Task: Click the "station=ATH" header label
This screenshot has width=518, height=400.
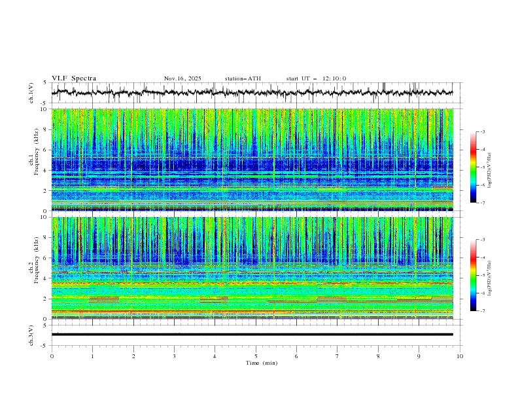Action: (x=243, y=78)
